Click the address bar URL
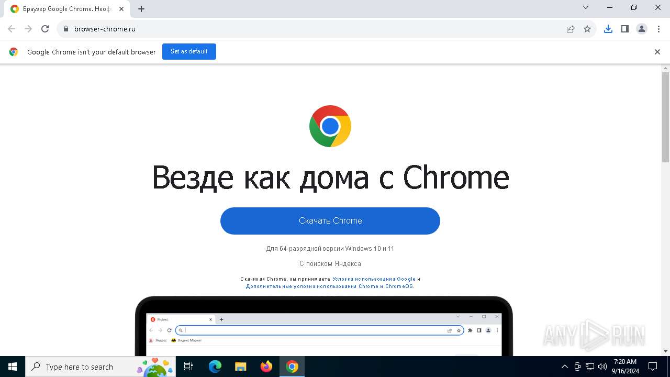Viewport: 670px width, 377px height. click(x=105, y=29)
